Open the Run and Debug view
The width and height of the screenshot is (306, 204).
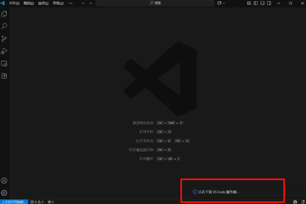click(x=4, y=51)
